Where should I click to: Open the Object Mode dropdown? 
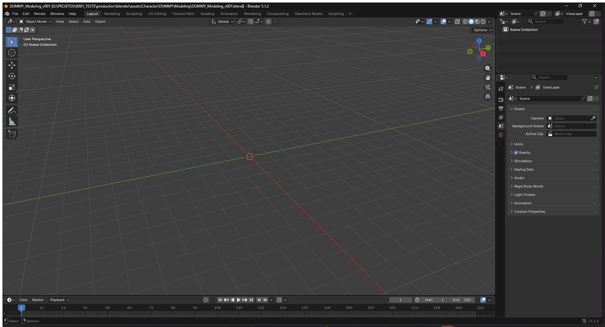tap(35, 22)
